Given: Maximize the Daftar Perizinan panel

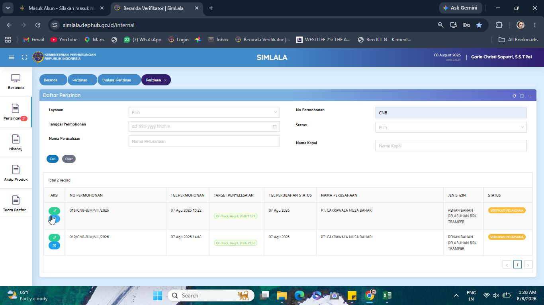Looking at the screenshot, I should (x=522, y=96).
